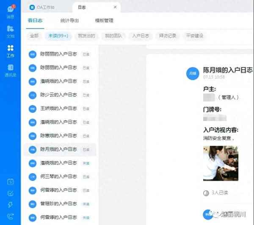The height and width of the screenshot is (225, 254).
Task: Open the 模板管理 sub-tab
Action: point(104,21)
